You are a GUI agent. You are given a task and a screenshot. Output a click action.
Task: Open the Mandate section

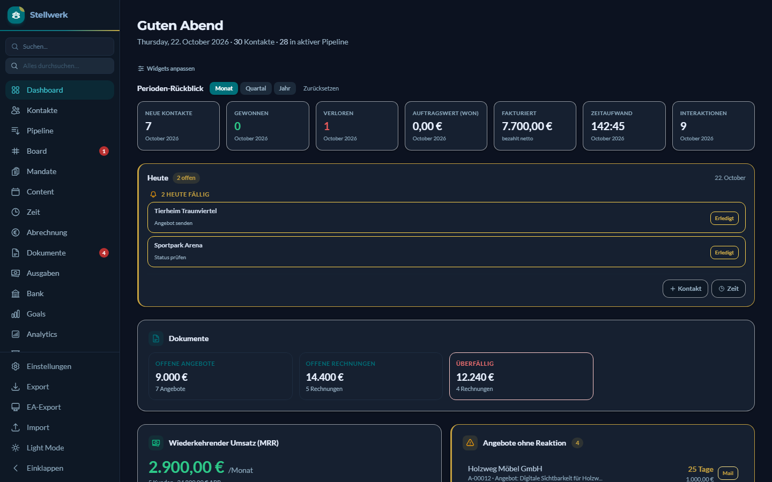coord(60,171)
